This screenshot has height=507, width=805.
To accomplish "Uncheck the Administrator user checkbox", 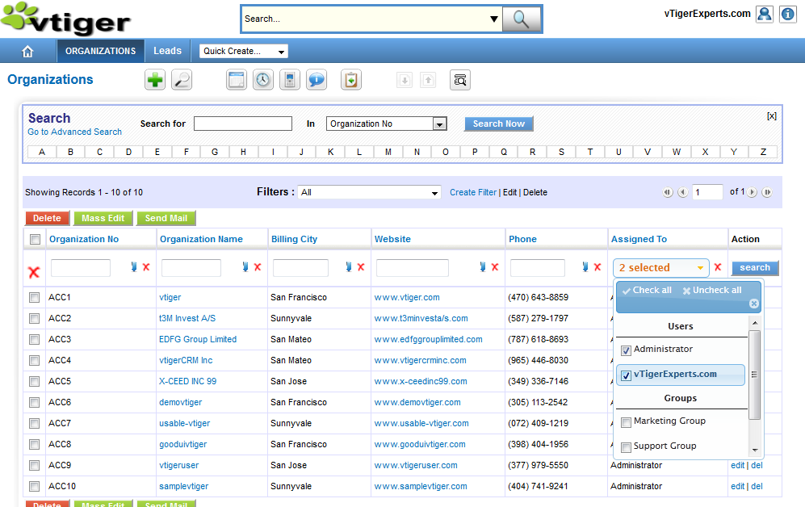I will pyautogui.click(x=626, y=350).
